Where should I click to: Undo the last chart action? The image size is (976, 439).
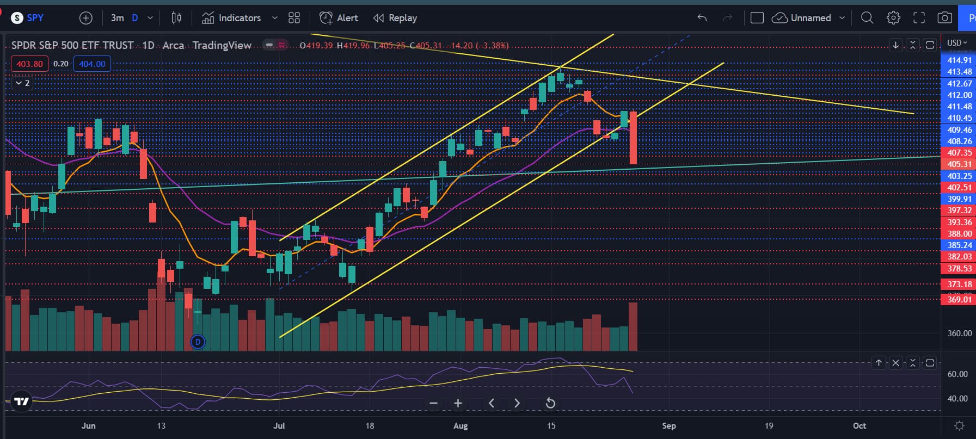click(702, 18)
